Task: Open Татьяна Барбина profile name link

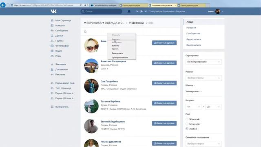Action: coord(110,101)
